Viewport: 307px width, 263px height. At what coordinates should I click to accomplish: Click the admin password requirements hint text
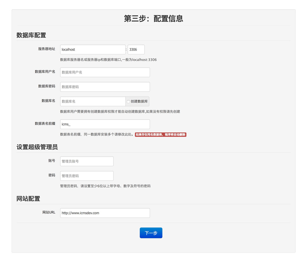pos(105,186)
